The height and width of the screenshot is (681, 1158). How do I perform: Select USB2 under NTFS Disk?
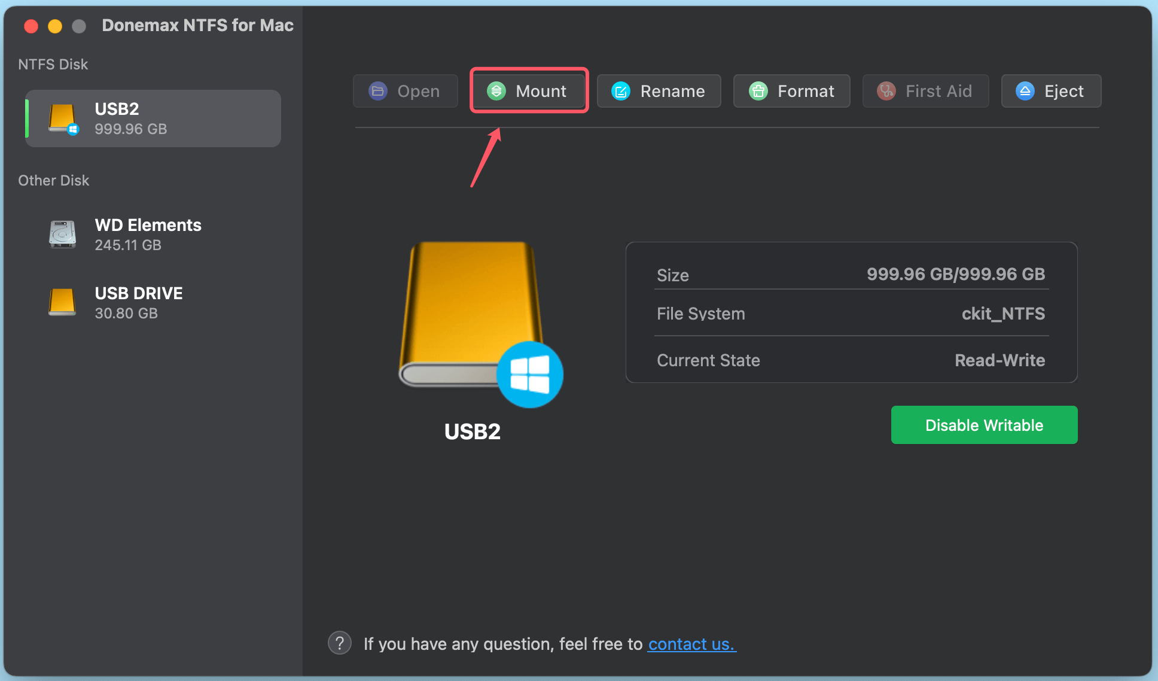click(x=152, y=118)
